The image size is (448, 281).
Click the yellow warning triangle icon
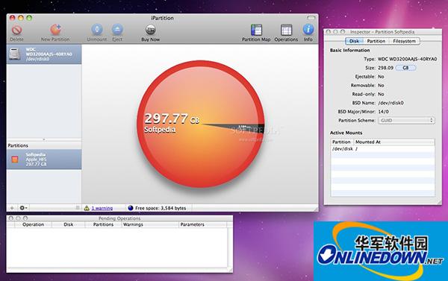pyautogui.click(x=87, y=208)
